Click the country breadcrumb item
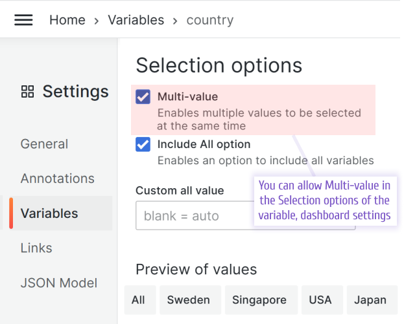The height and width of the screenshot is (324, 404). (209, 20)
